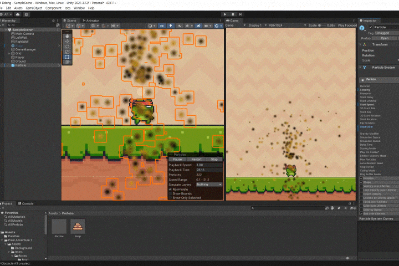Click the grid snapping icon in Scene toolbar
399x266 pixels.
pos(93,25)
